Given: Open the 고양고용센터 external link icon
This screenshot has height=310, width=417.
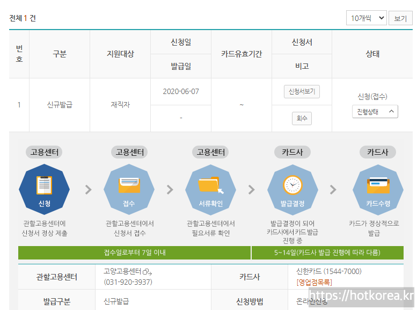Looking at the screenshot, I should [147, 272].
